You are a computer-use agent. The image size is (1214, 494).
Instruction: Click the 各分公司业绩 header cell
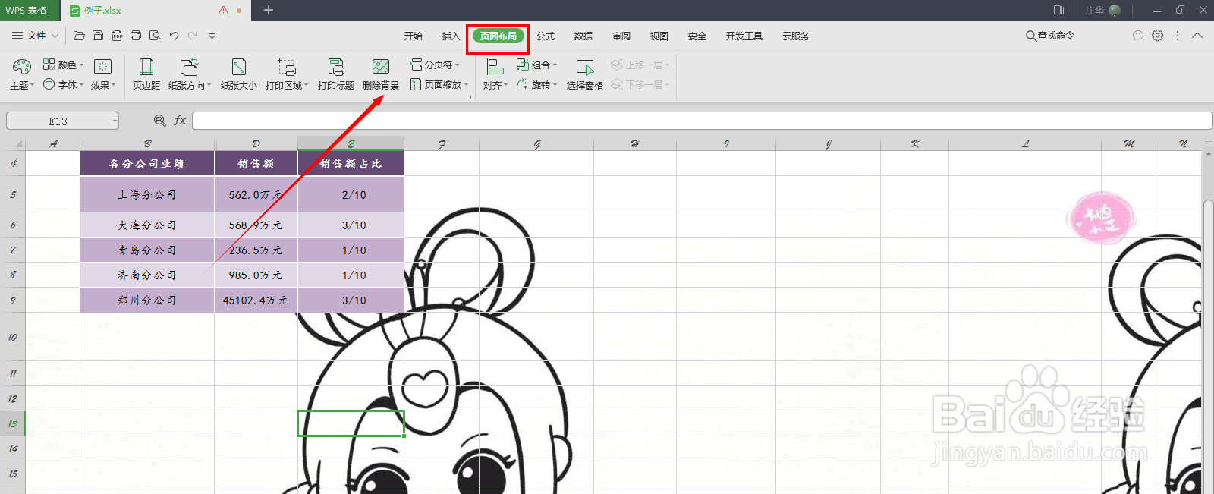point(147,163)
